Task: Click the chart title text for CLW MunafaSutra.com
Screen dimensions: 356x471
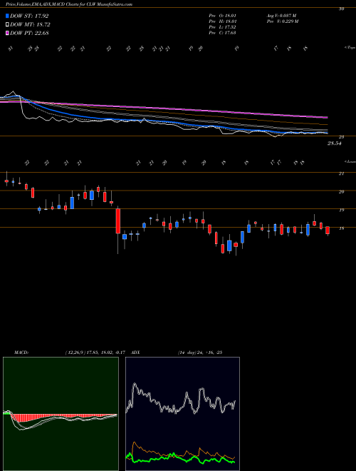Action: (69, 4)
